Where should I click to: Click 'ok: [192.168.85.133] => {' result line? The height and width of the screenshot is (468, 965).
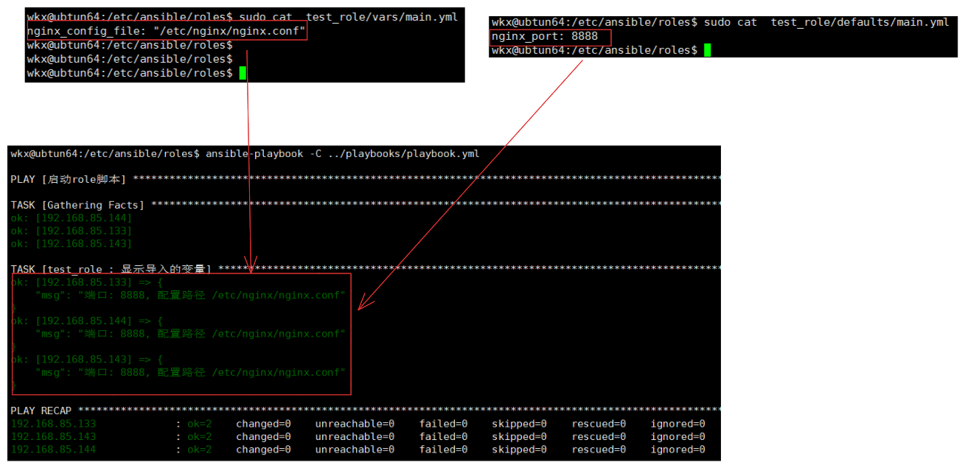click(87, 282)
